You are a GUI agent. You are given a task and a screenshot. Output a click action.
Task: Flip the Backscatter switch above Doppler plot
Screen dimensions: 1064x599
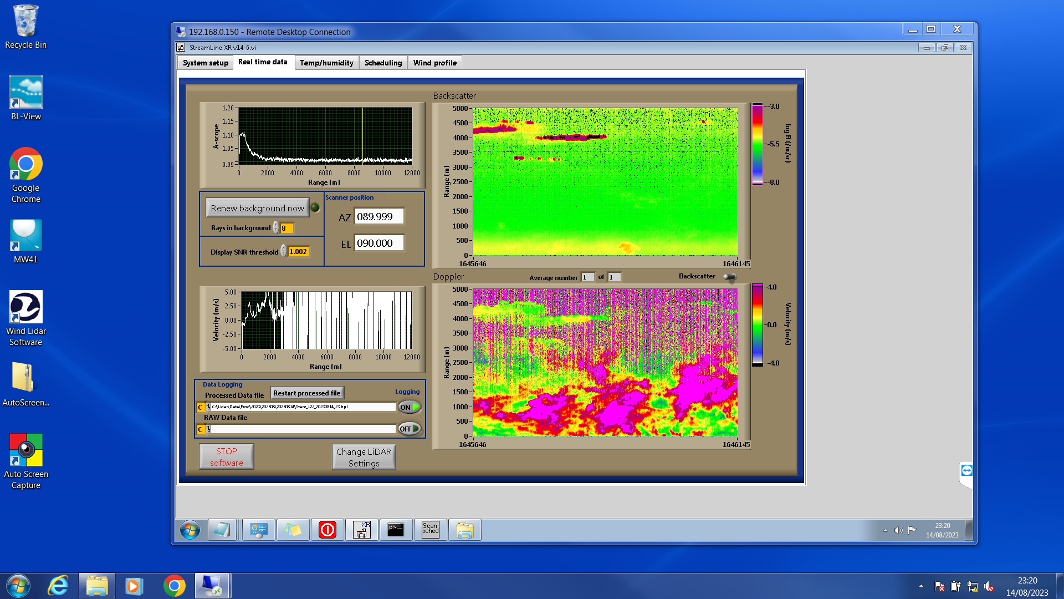coord(730,277)
